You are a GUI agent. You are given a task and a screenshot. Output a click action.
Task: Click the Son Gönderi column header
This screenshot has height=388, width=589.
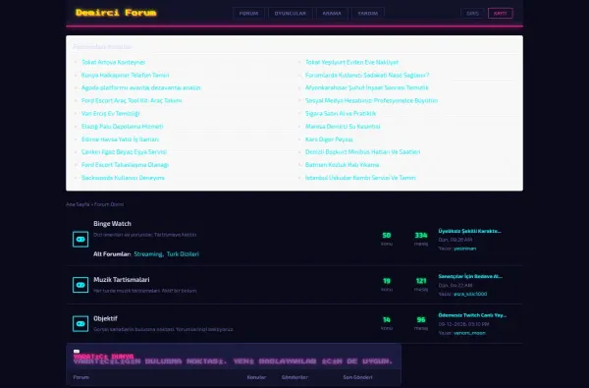[357, 377]
